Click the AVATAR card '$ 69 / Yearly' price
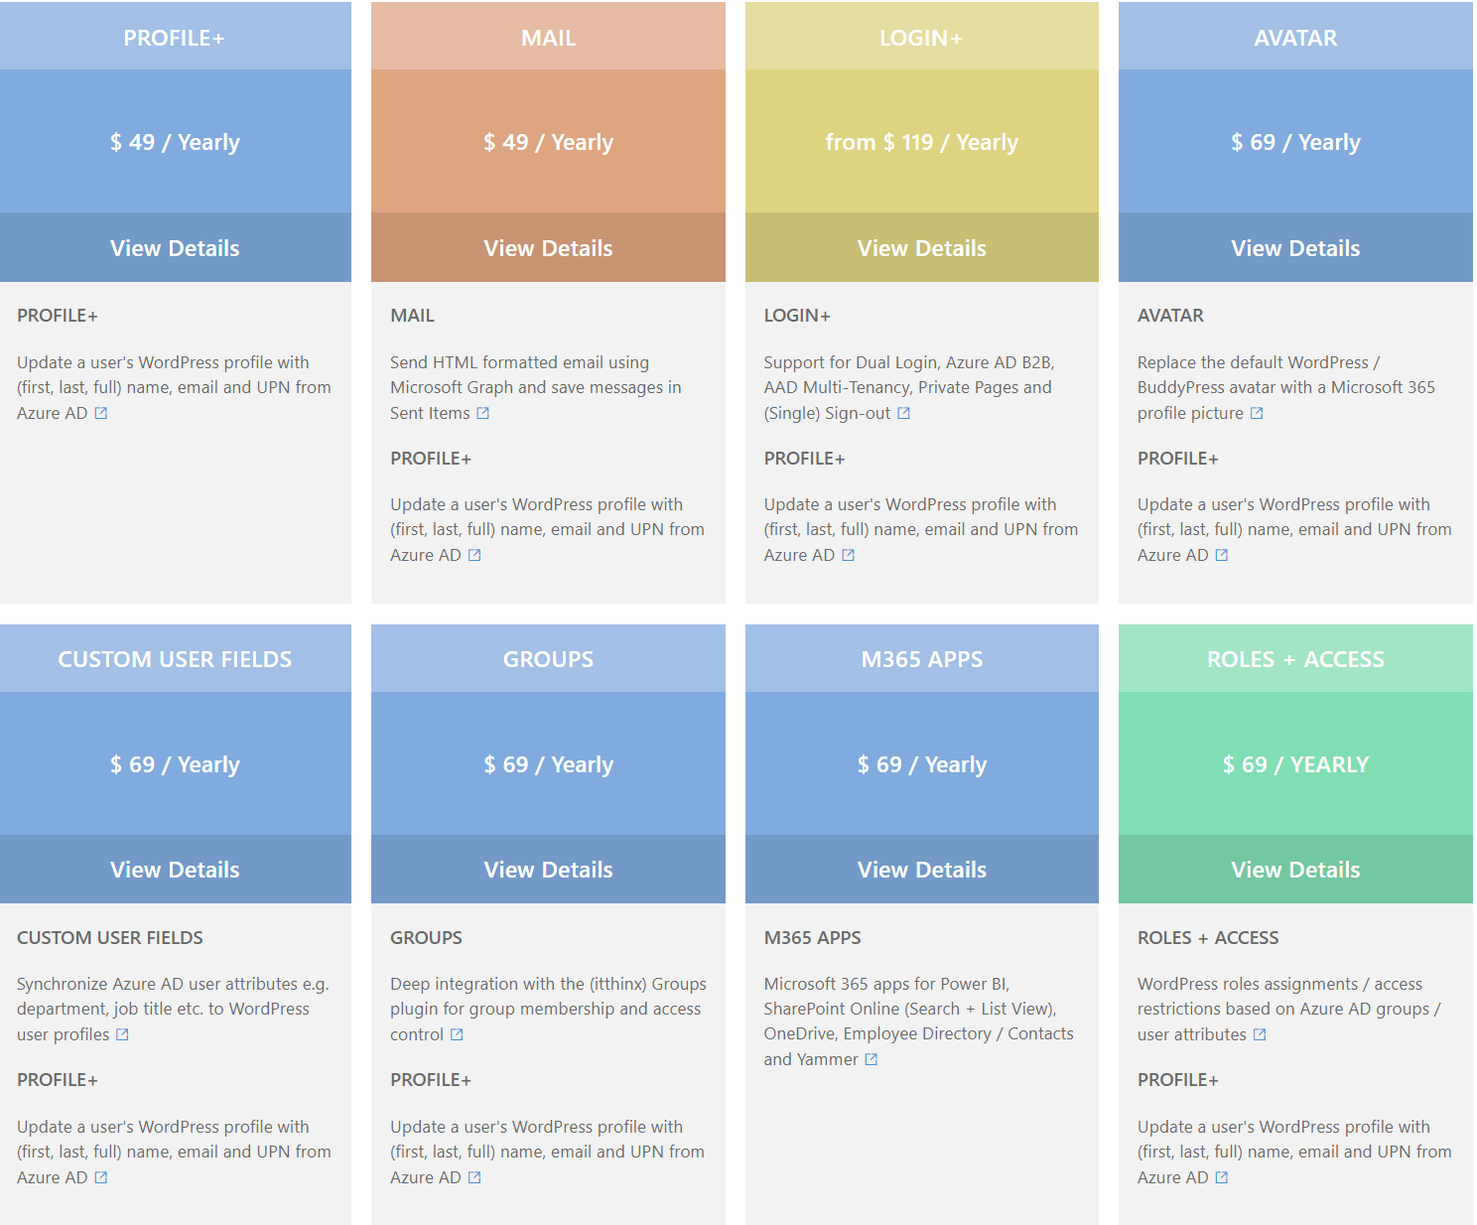1477x1225 pixels. coord(1295,142)
